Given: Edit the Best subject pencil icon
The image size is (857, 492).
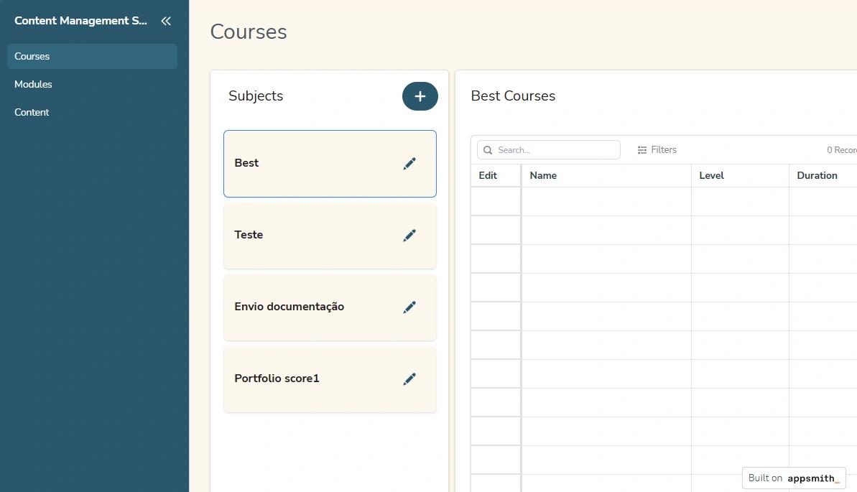Looking at the screenshot, I should coord(409,164).
